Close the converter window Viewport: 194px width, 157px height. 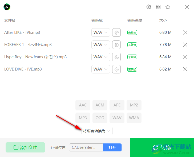click(x=187, y=7)
